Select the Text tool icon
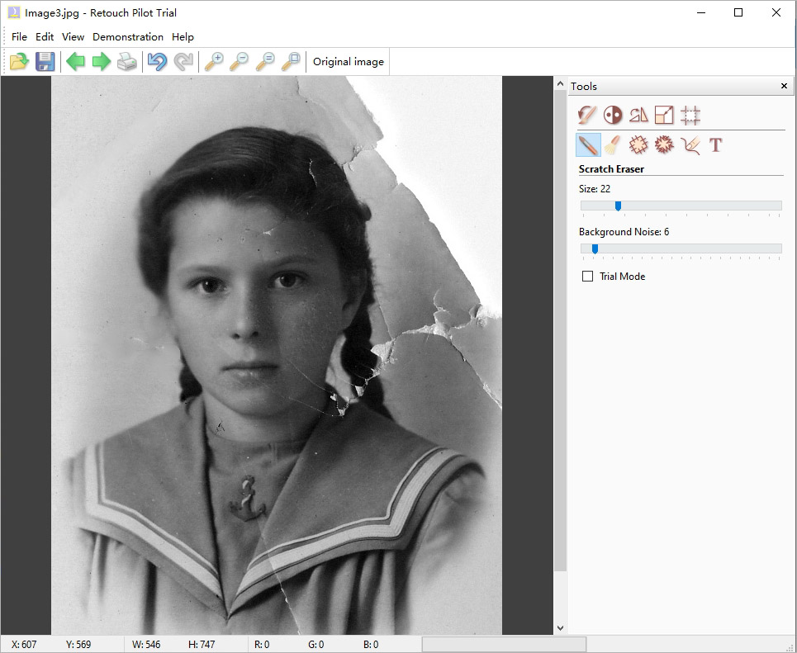The height and width of the screenshot is (653, 797). (x=715, y=145)
